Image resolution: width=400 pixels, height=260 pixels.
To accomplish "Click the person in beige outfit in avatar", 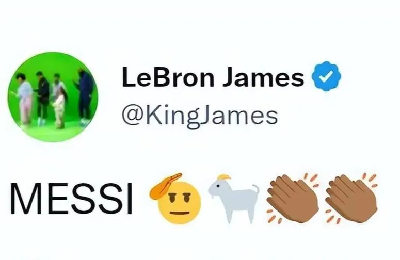I will point(59,101).
